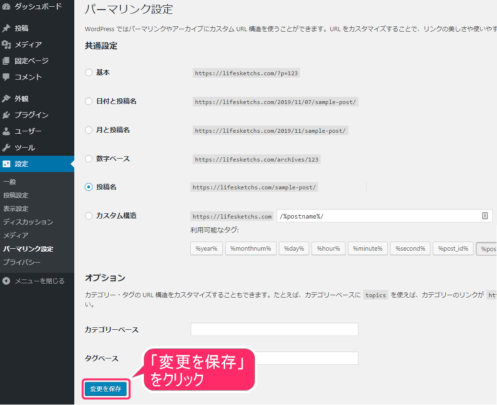Click inside the カテゴリーベース input field

tap(274, 329)
